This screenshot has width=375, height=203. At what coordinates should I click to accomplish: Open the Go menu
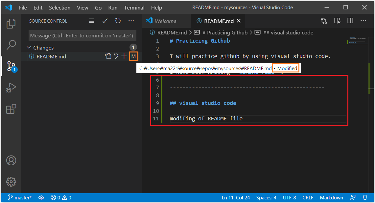[98, 8]
